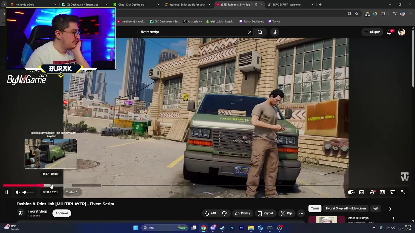Click the install app icon in address bar
Image resolution: width=415 pixels, height=233 pixels.
[350, 14]
